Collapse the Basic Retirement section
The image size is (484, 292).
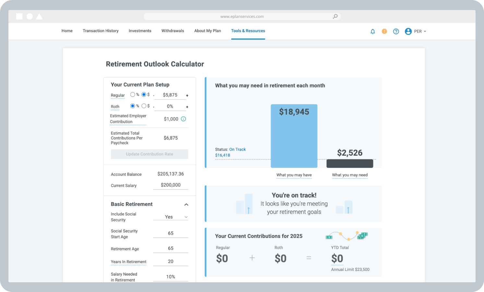coord(186,204)
